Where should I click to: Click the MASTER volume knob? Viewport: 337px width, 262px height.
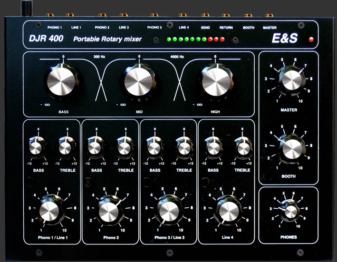point(292,80)
